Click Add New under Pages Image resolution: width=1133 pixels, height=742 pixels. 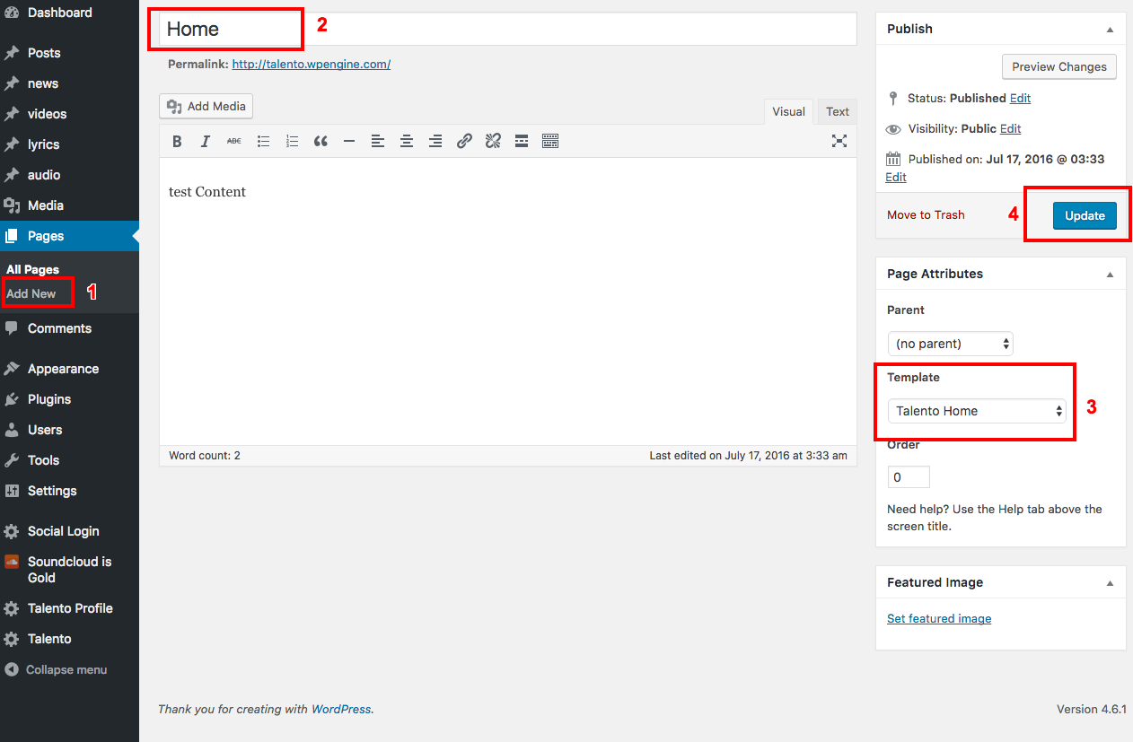[x=31, y=293]
